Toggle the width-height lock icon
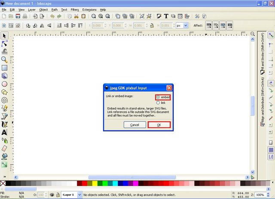This screenshot has width=275, height=199. tap(152, 26)
